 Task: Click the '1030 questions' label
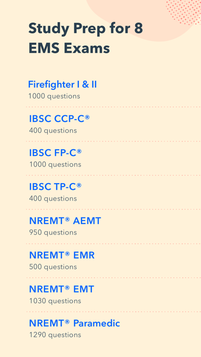click(55, 301)
